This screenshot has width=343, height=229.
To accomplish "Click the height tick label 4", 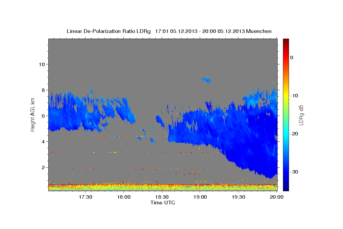I will click(43, 141).
